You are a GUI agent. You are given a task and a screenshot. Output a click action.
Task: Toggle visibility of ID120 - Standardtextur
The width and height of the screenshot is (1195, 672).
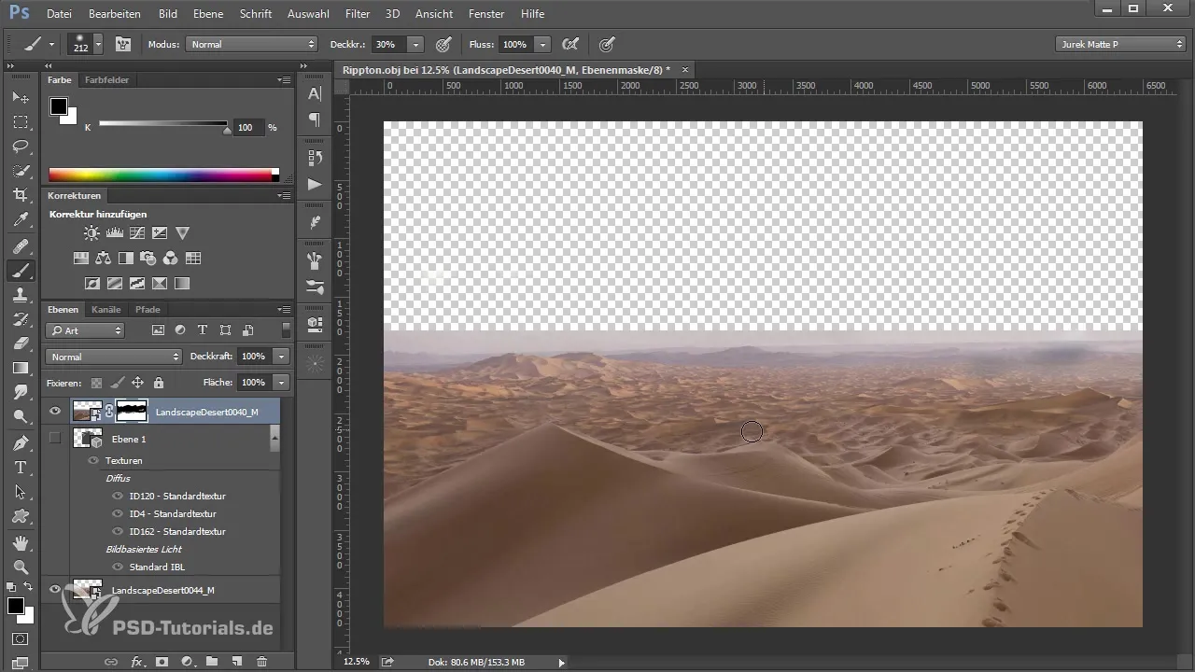pyautogui.click(x=118, y=497)
